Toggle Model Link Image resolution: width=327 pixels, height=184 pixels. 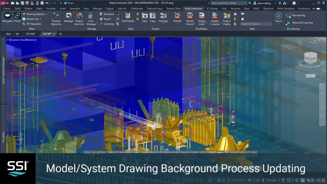point(32,19)
